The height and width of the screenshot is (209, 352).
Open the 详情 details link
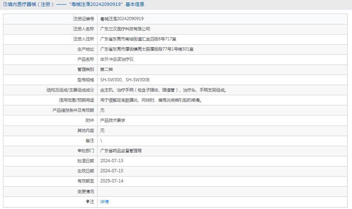pyautogui.click(x=104, y=202)
